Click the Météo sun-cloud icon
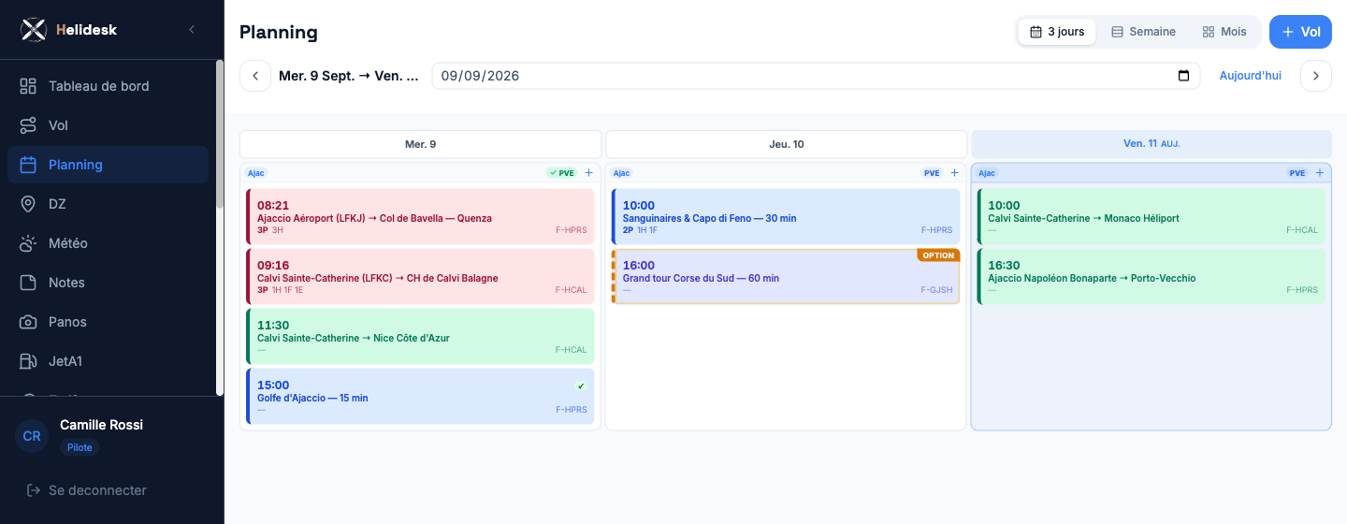Screen dimensions: 1347x524 coord(28,243)
